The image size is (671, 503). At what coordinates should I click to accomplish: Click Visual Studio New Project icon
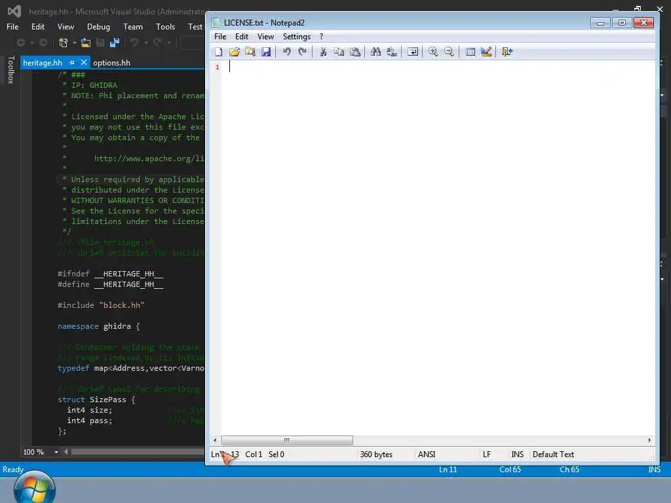[63, 43]
